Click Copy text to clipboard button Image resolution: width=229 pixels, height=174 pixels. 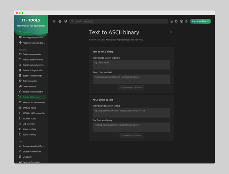(131, 135)
